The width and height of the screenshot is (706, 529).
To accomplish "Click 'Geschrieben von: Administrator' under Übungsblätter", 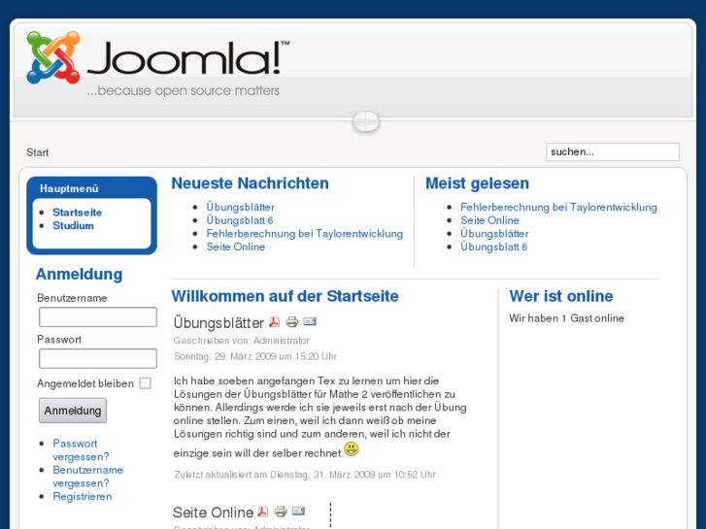I will [x=242, y=341].
